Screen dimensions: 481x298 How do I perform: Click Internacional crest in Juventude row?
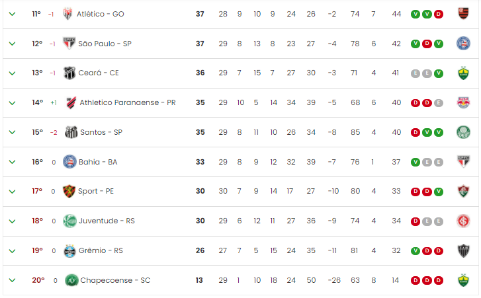click(463, 221)
